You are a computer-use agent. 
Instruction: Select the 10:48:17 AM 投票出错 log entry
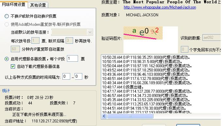tap(123, 87)
